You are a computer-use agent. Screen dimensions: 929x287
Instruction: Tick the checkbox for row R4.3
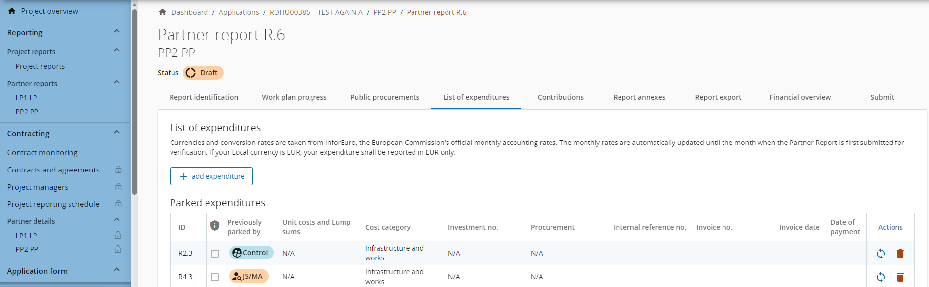(215, 277)
